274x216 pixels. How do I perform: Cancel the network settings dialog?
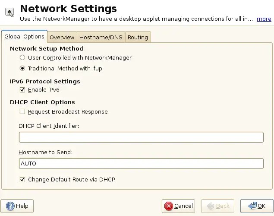(x=178, y=206)
